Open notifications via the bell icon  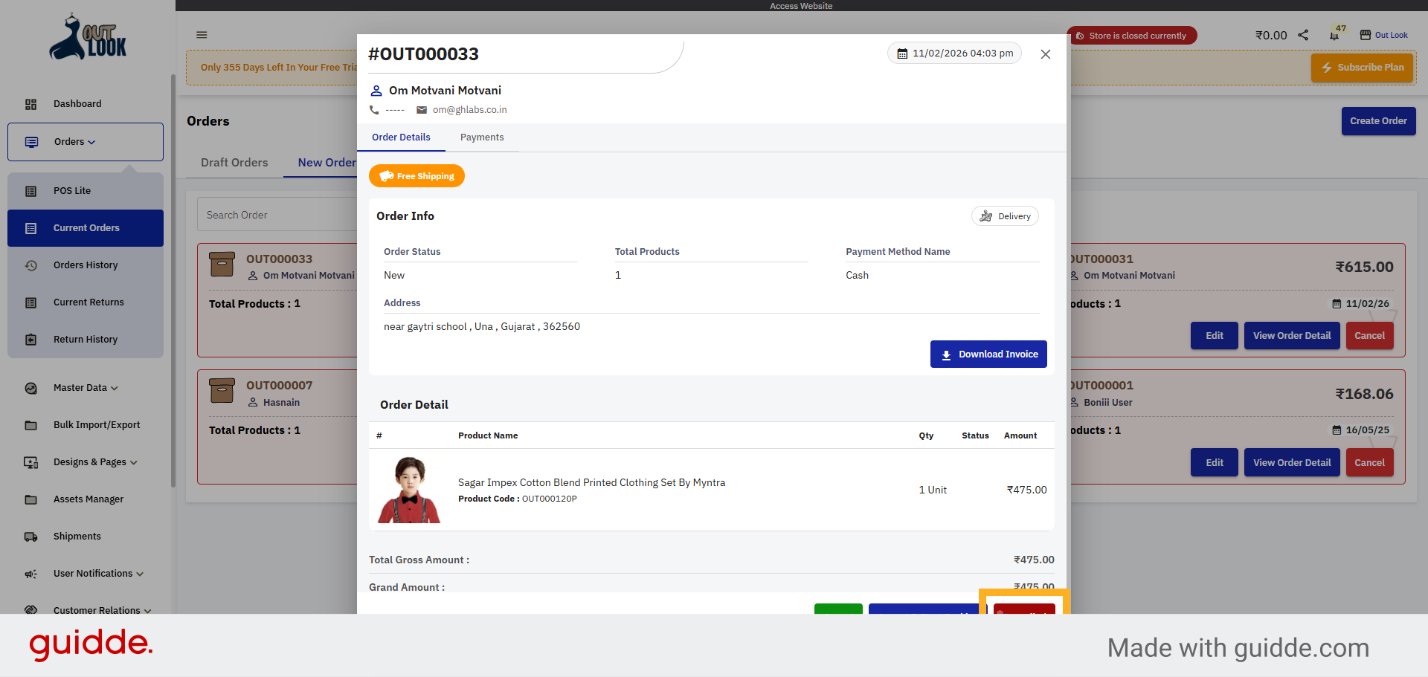point(1334,36)
